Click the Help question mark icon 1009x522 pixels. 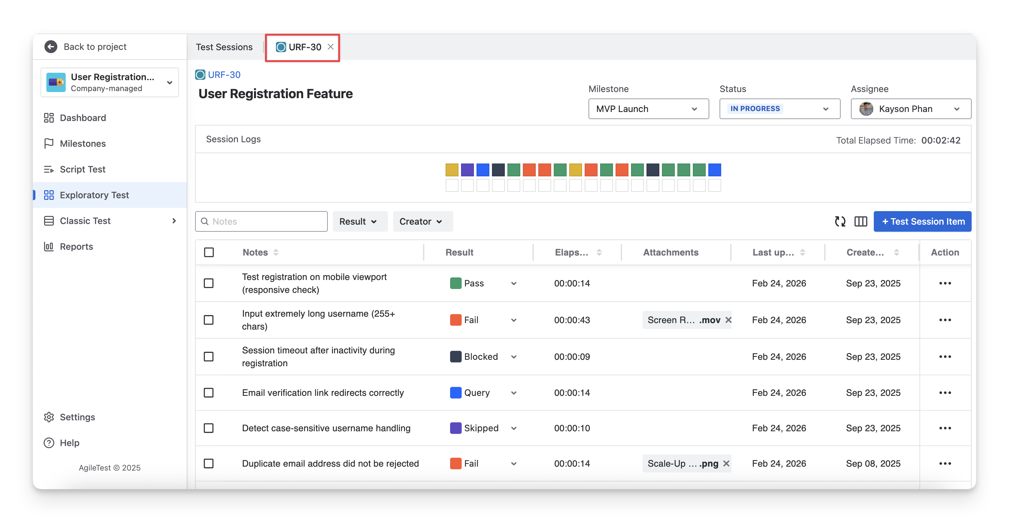coord(49,443)
